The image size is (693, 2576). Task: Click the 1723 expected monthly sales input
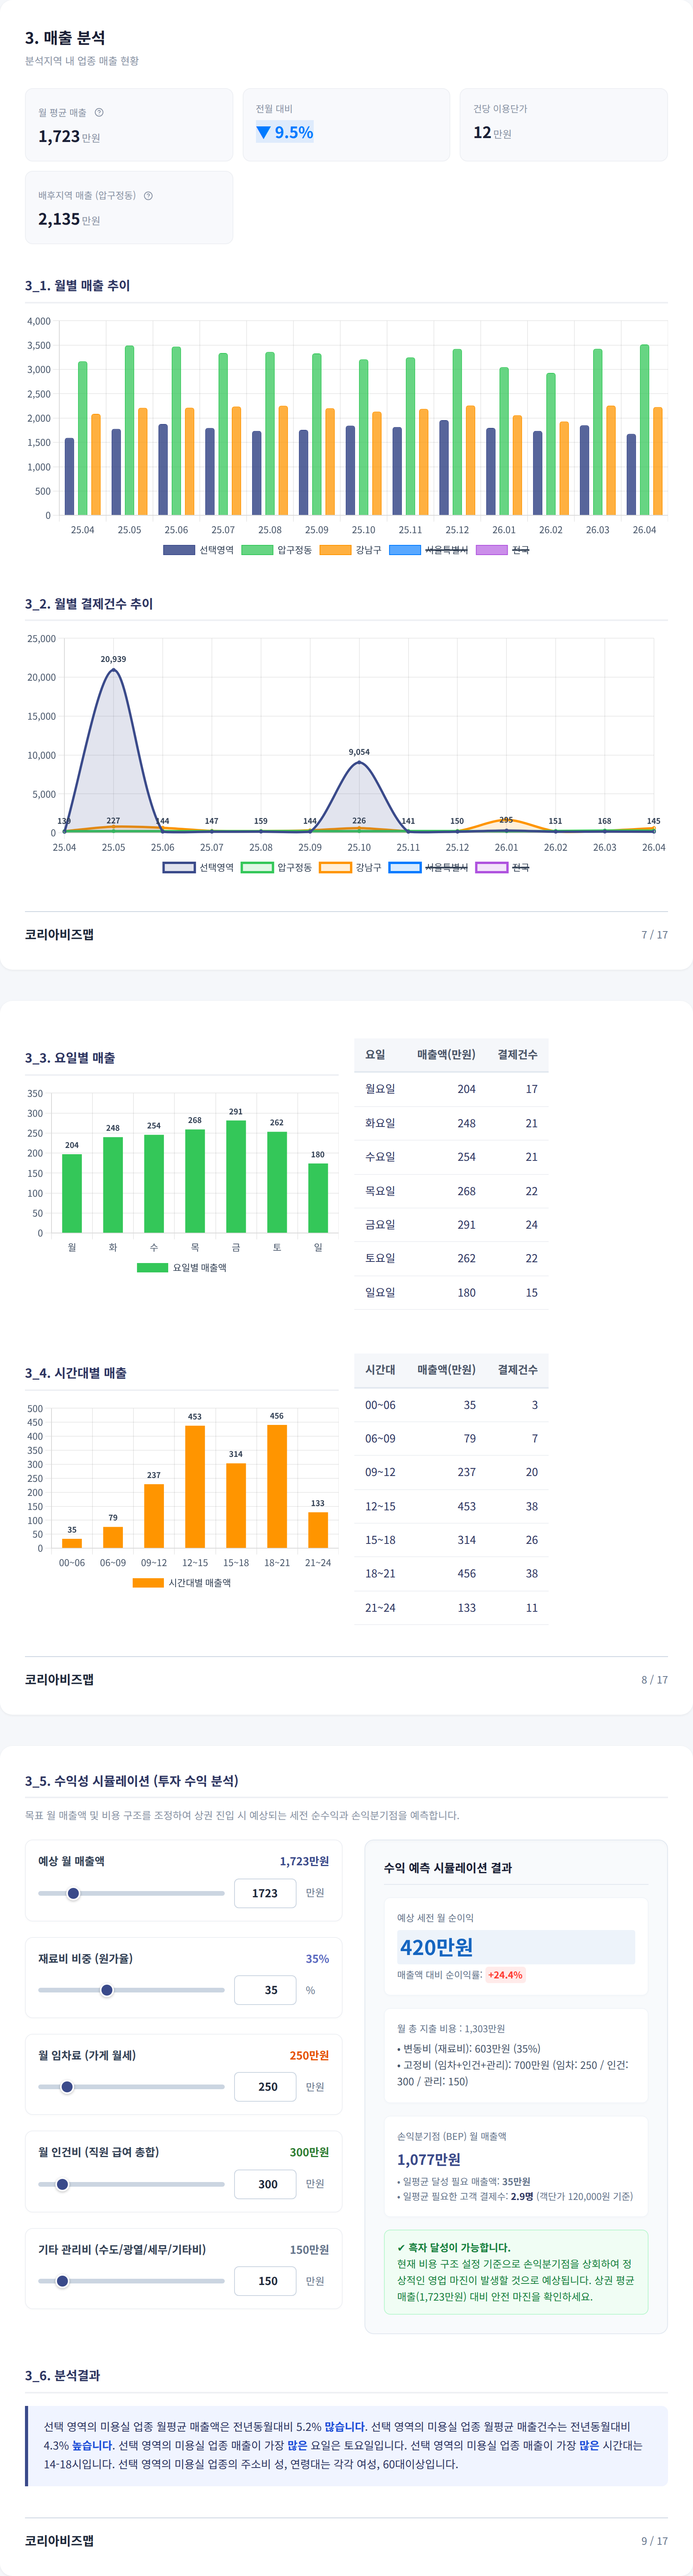(265, 1893)
